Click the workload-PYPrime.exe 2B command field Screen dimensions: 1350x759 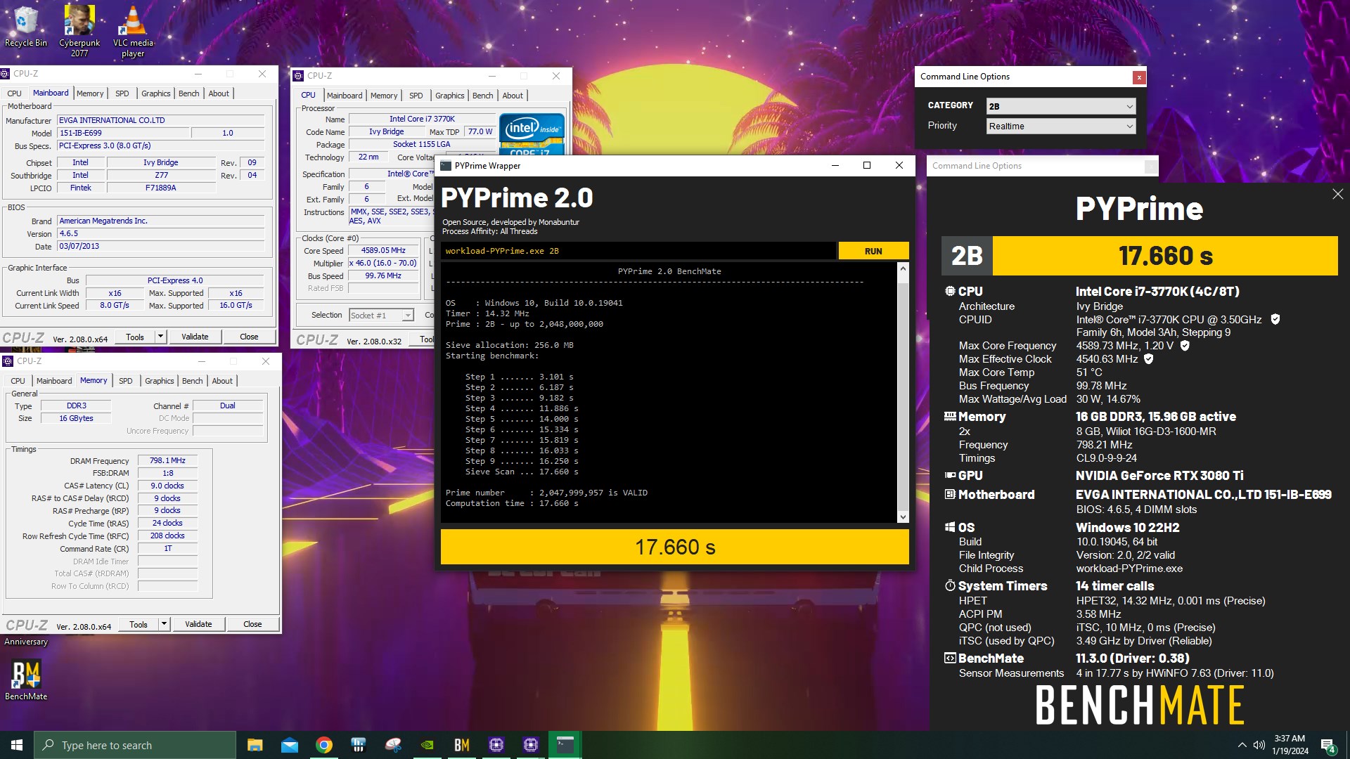tap(638, 251)
